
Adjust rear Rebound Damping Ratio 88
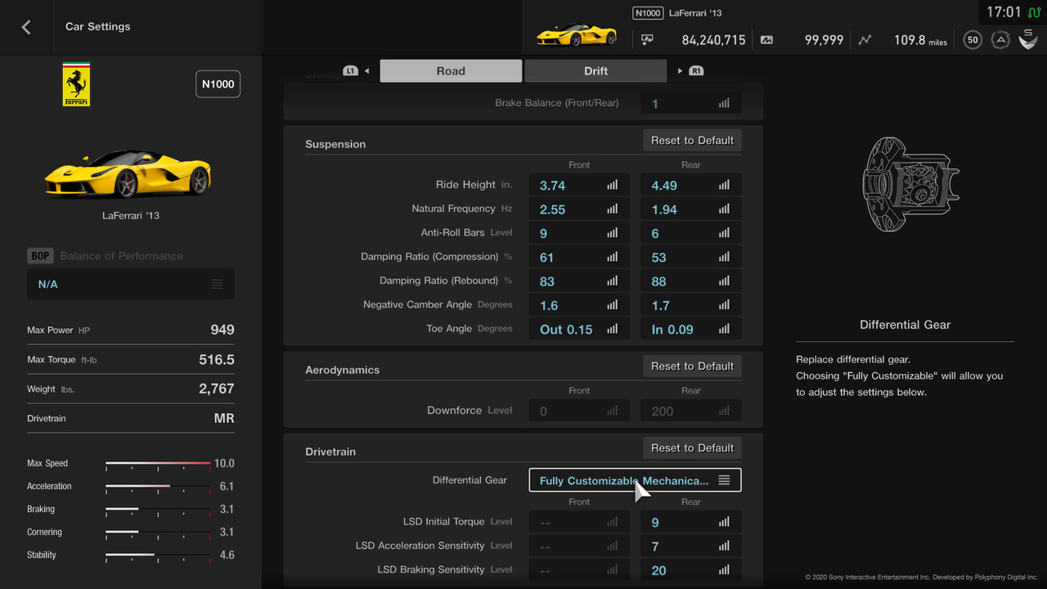[691, 281]
